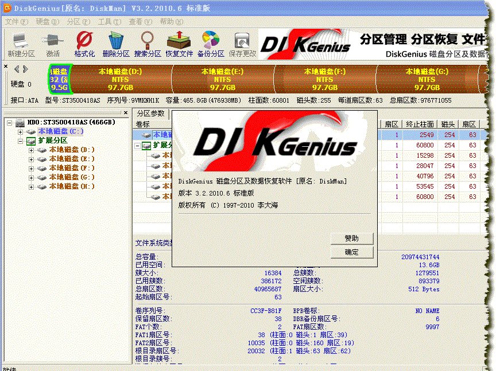
Task: Click the previous disk left arrow
Action: click(x=17, y=69)
